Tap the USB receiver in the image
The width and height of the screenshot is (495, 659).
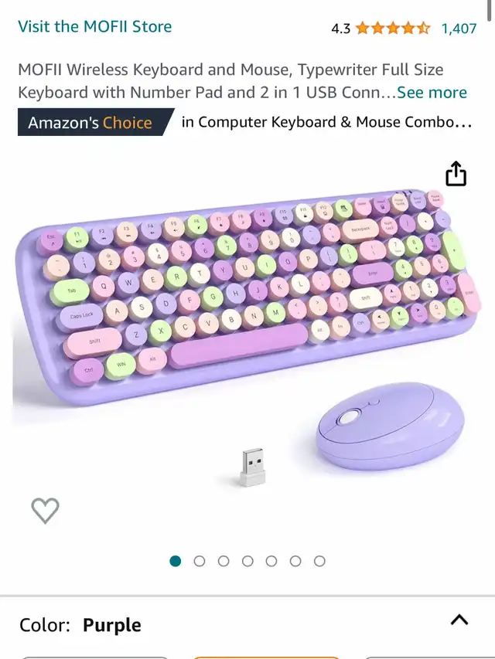tap(253, 467)
